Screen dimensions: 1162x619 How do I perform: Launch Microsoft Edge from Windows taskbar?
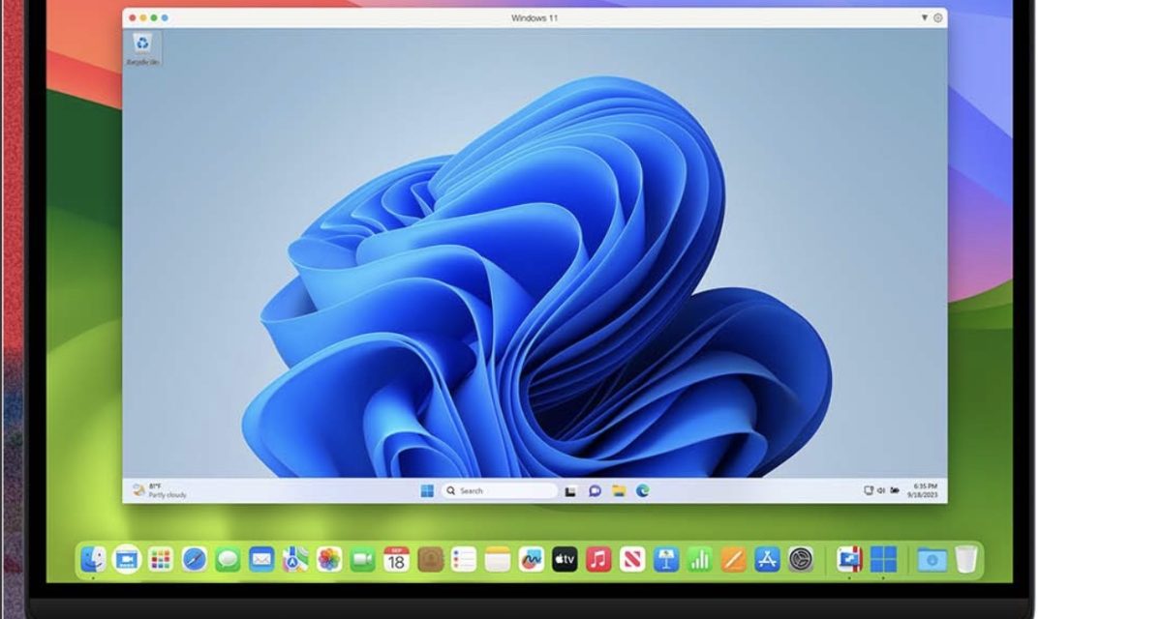pos(642,491)
